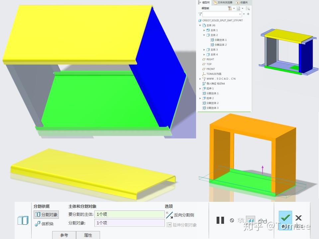319x239 pixels.
Task: Expand 主体 1 node
Action: pos(204,30)
